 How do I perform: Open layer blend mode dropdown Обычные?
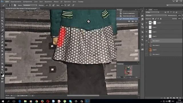(x=156, y=15)
